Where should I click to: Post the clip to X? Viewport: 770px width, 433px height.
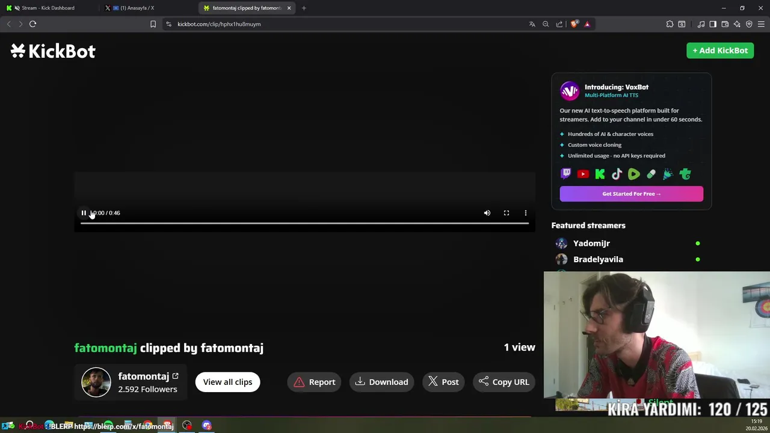tap(443, 382)
